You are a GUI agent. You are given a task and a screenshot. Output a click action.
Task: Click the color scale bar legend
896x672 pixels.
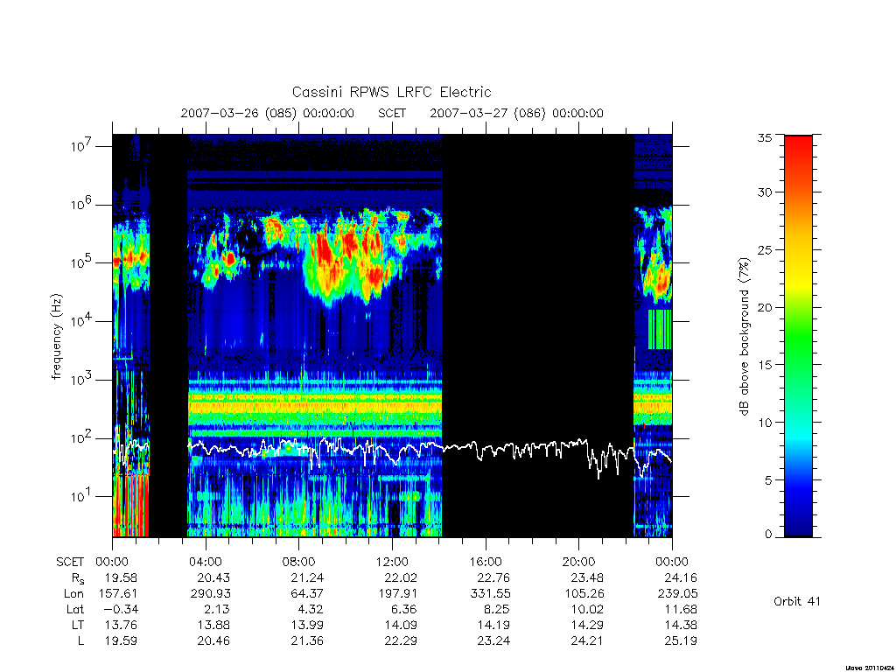pos(798,336)
